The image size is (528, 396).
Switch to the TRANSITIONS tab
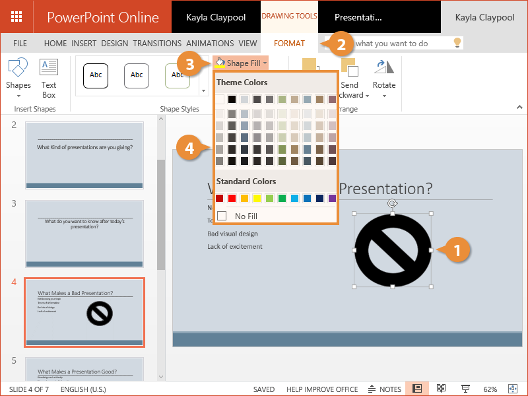tap(156, 44)
